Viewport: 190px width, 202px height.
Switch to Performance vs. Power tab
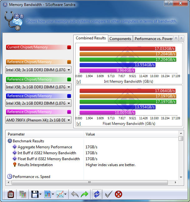153,39
